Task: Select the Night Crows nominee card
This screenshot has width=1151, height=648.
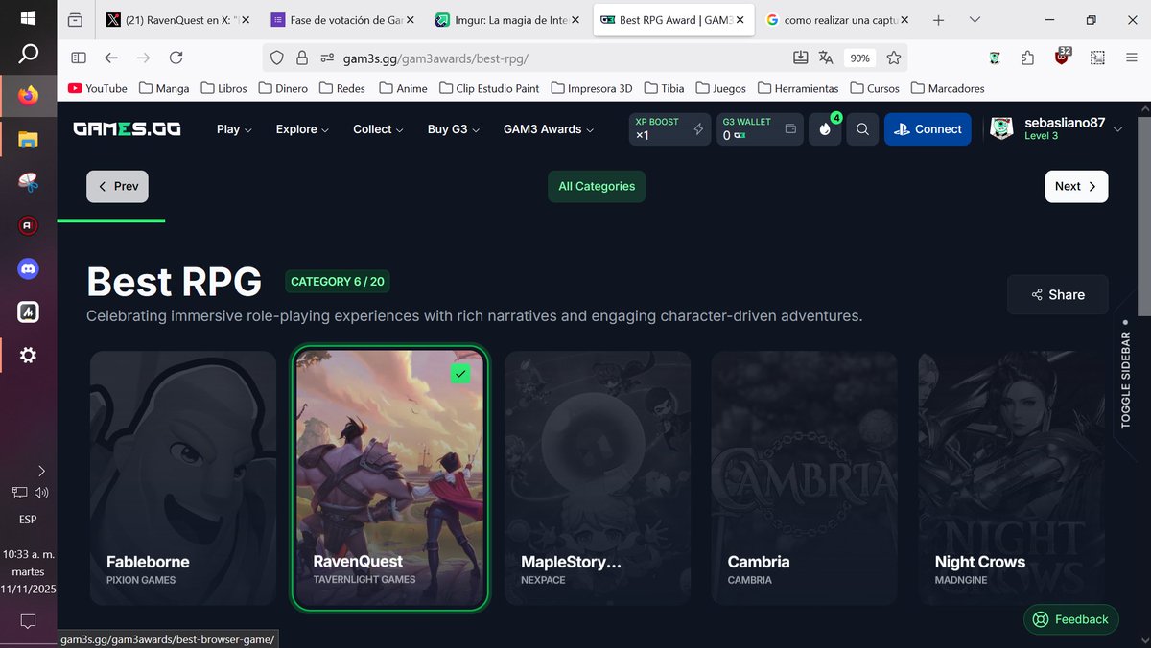Action: coord(1012,477)
